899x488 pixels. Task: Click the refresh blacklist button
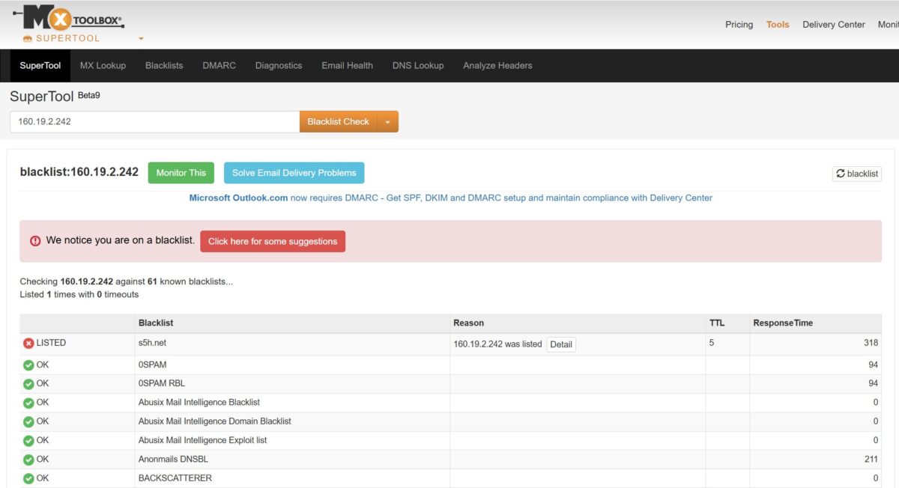click(x=857, y=174)
